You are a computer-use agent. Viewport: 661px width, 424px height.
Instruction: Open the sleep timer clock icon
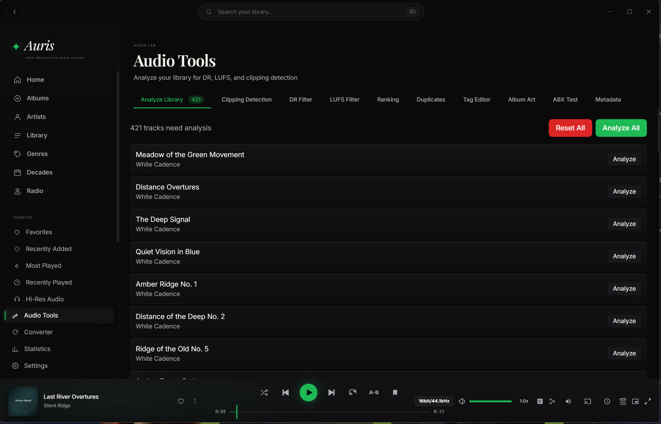coord(607,401)
